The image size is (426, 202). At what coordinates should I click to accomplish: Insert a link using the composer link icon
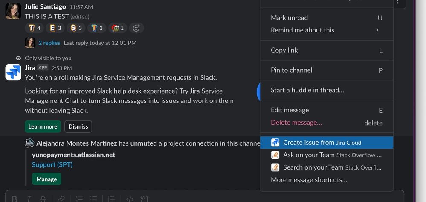pyautogui.click(x=61, y=199)
